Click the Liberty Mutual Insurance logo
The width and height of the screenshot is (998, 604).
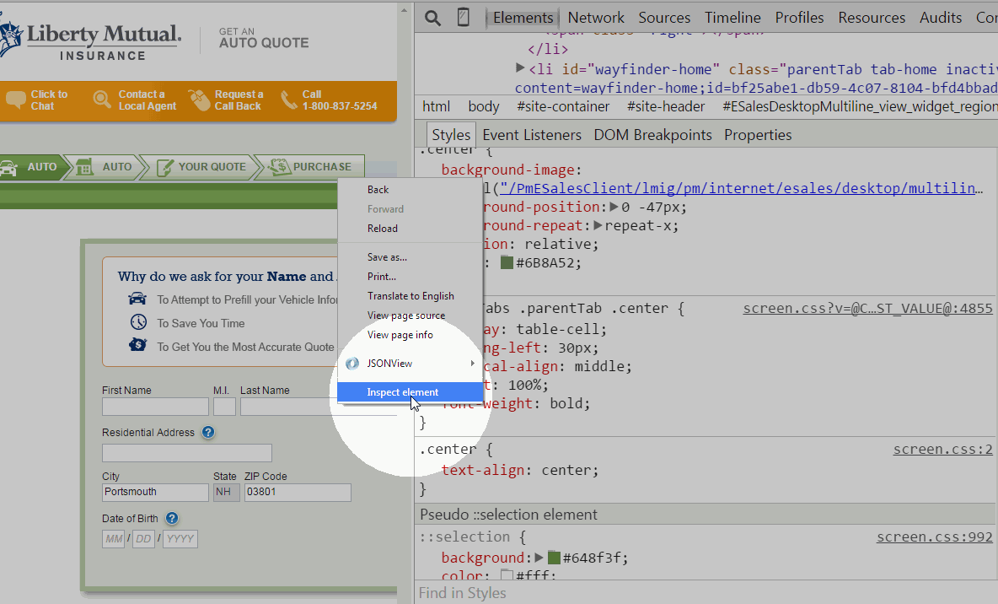(90, 40)
